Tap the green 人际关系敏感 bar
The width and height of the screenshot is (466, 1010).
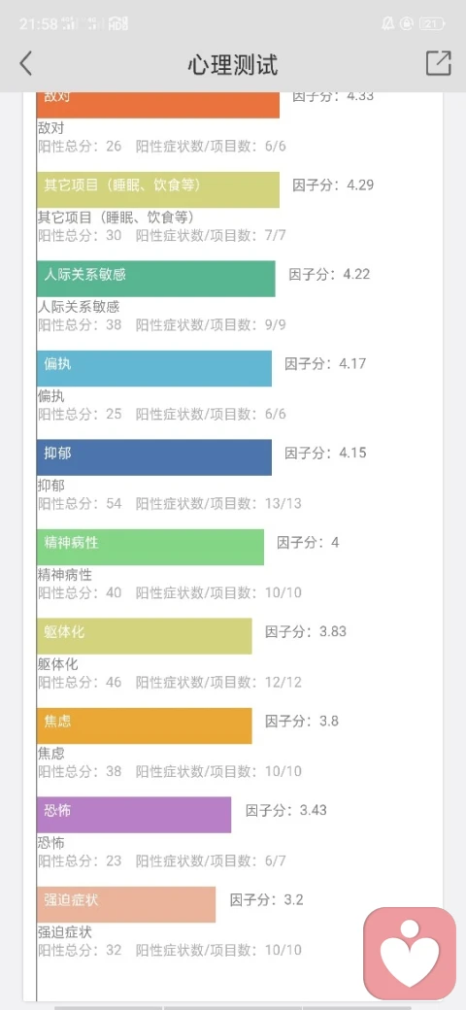pyautogui.click(x=155, y=279)
